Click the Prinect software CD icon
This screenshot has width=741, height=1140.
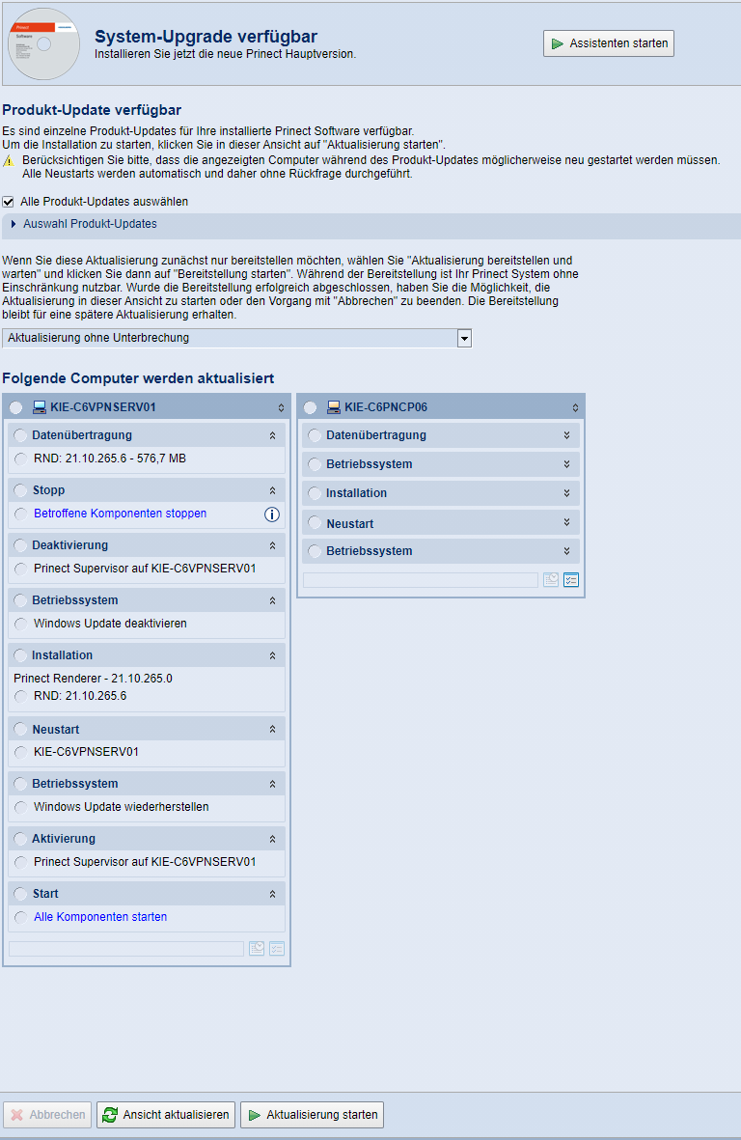43,43
